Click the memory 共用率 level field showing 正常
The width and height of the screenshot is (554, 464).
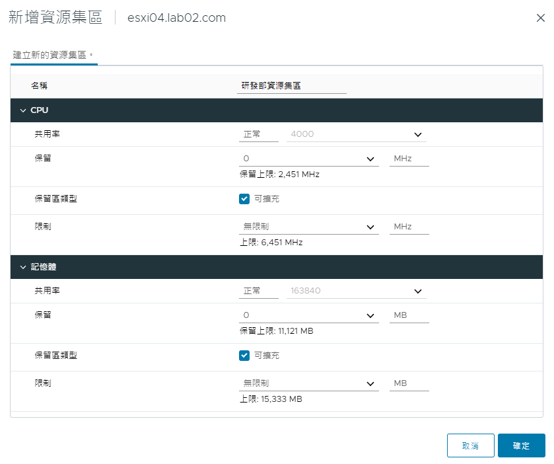coord(259,291)
